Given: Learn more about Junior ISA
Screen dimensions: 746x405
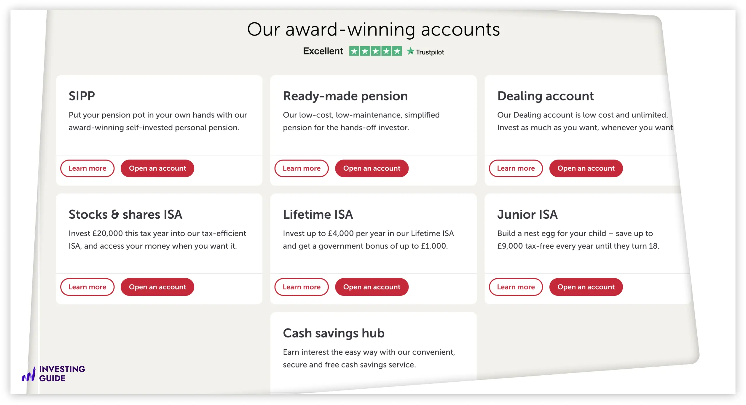Looking at the screenshot, I should pos(515,287).
